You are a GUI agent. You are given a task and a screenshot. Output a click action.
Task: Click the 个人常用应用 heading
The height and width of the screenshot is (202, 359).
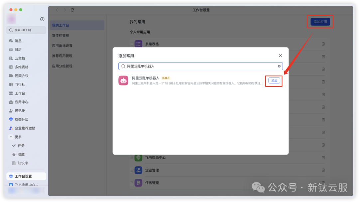[x=140, y=32]
